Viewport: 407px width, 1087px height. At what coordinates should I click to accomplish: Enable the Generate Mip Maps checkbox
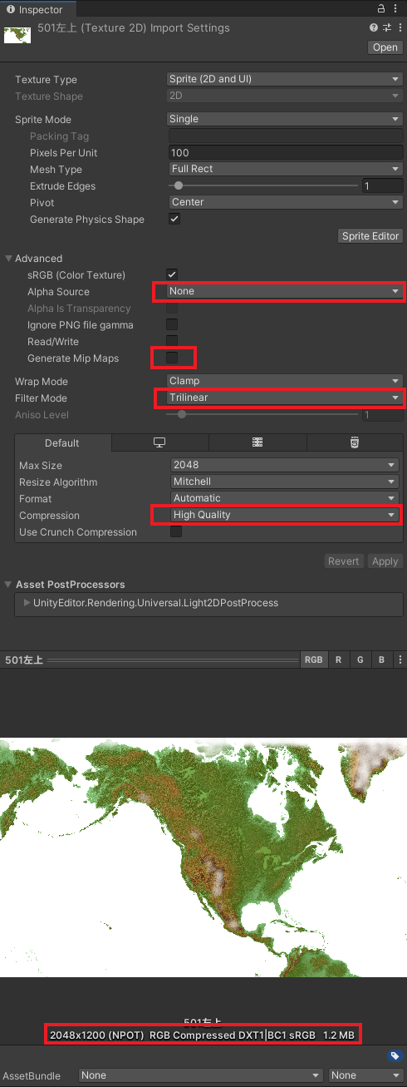tap(172, 358)
